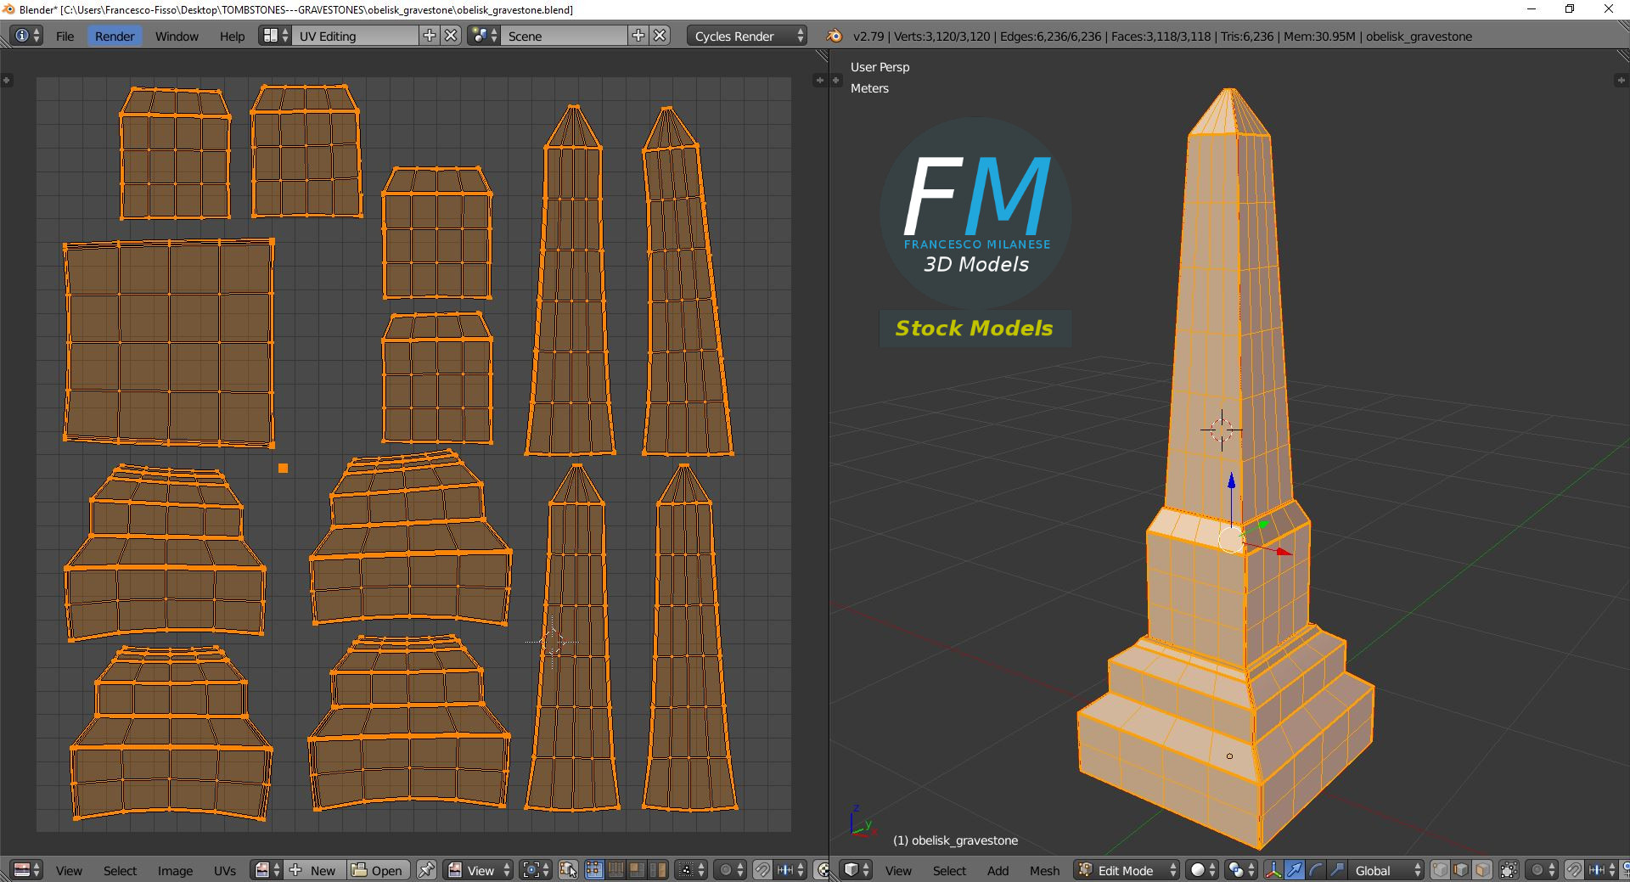1630x882 pixels.
Task: Select UV edge selection mode
Action: 615,870
